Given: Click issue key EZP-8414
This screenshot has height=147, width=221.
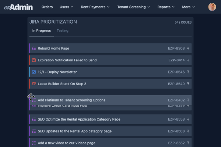Looking at the screenshot, I should [x=176, y=60].
